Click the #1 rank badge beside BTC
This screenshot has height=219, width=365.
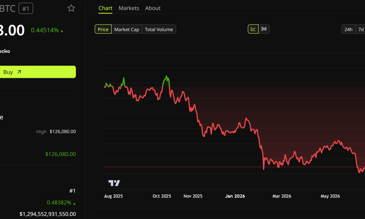pyautogui.click(x=26, y=8)
